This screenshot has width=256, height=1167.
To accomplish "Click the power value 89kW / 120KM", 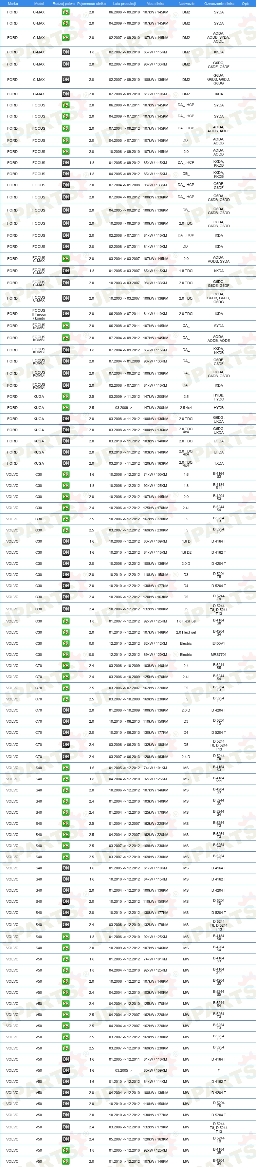I will (x=155, y=655).
